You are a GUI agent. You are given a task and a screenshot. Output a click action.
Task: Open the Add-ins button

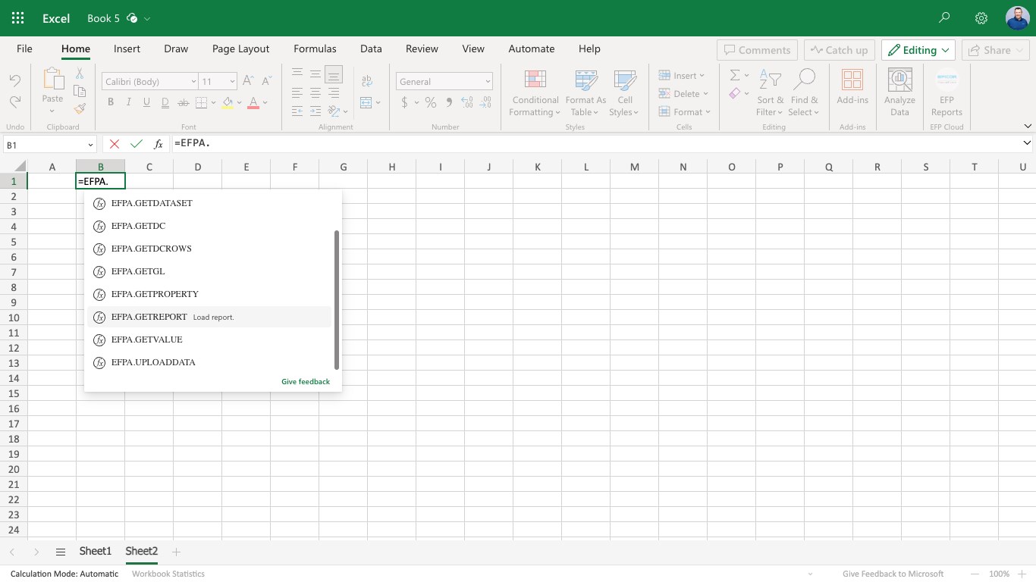click(852, 87)
